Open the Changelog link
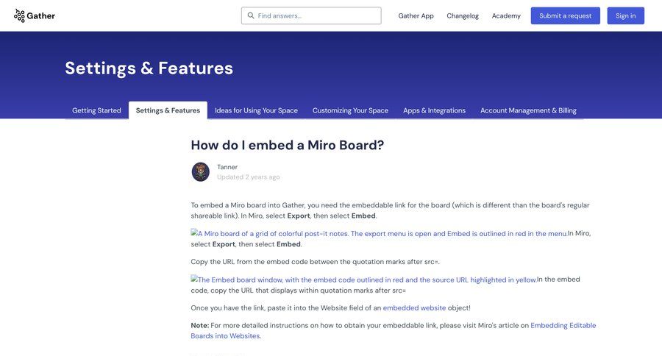The height and width of the screenshot is (356, 662). [x=463, y=15]
